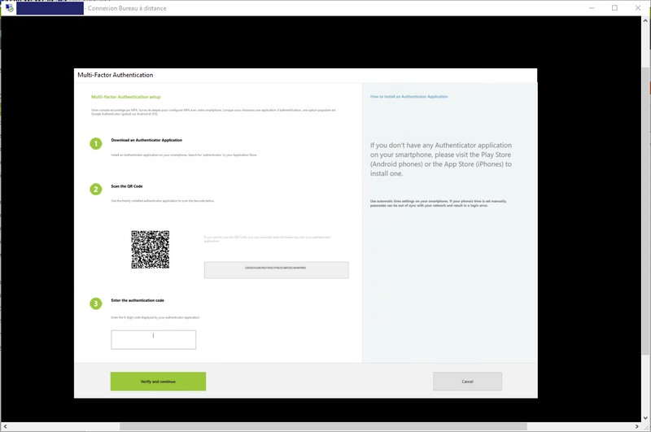This screenshot has height=432, width=651.
Task: Click 'Use automatic time settings' note
Action: point(438,203)
